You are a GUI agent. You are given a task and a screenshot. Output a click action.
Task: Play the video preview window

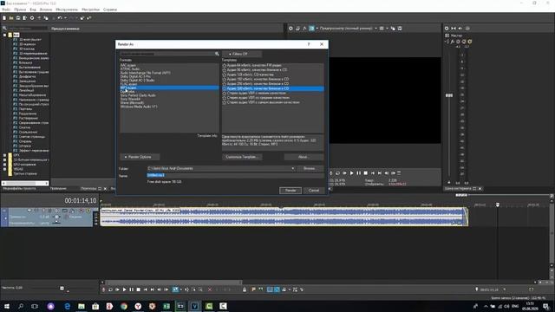coord(351,173)
